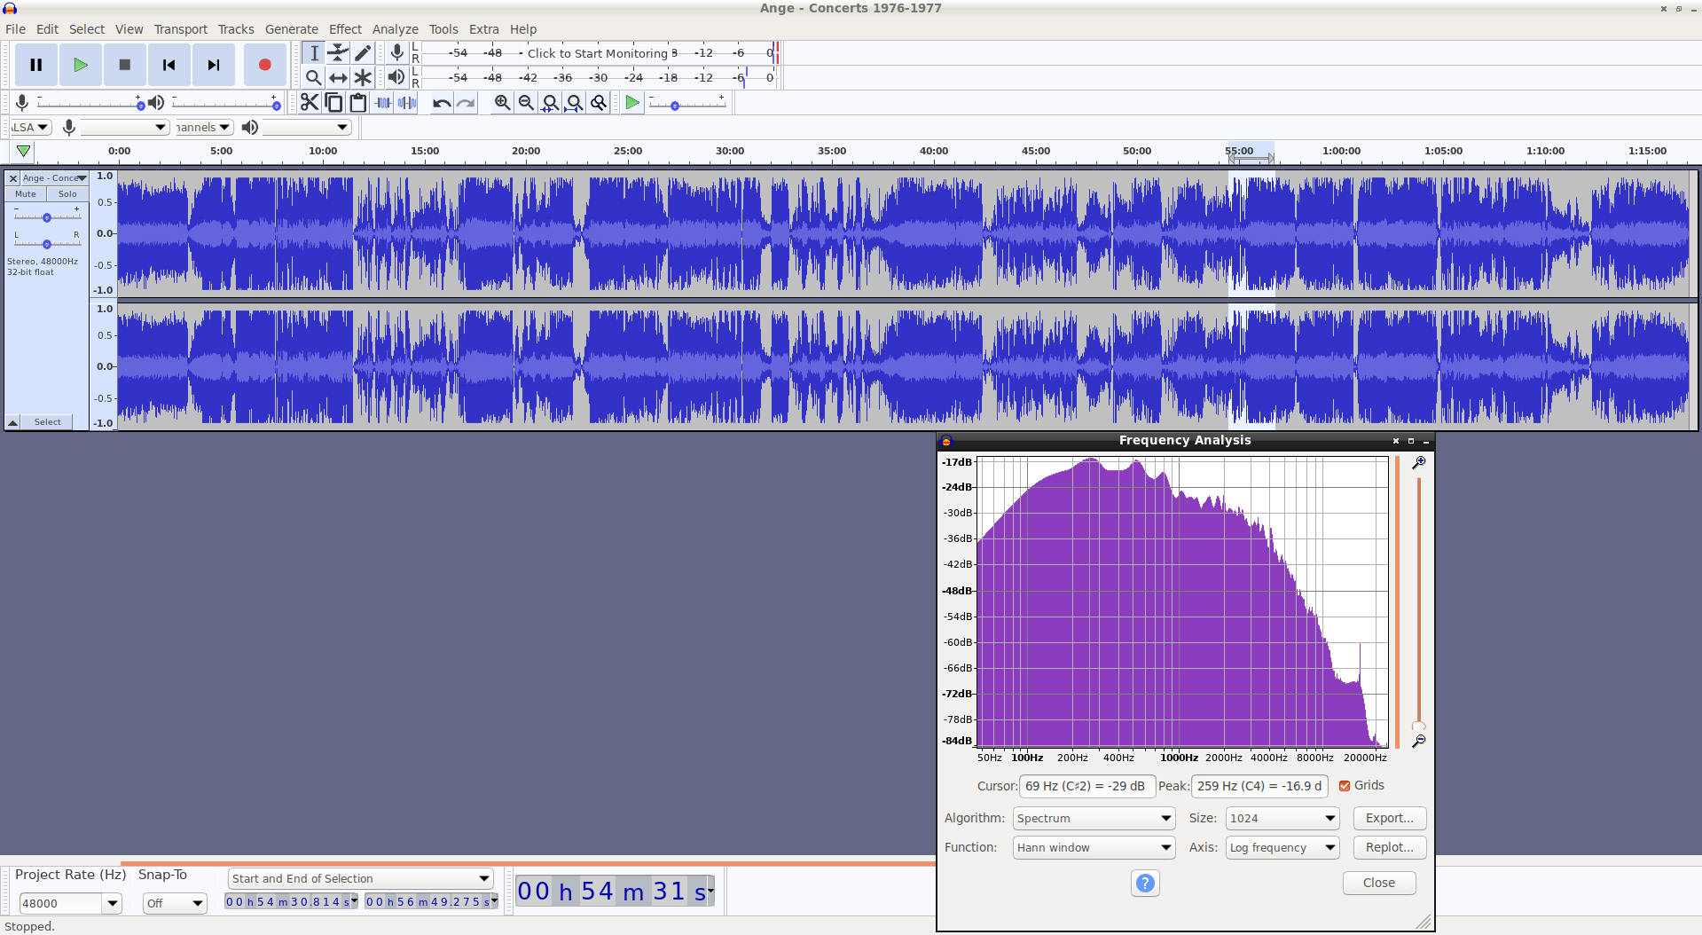Redo the last undone action
Screen dimensions: 1702x935
pos(466,103)
